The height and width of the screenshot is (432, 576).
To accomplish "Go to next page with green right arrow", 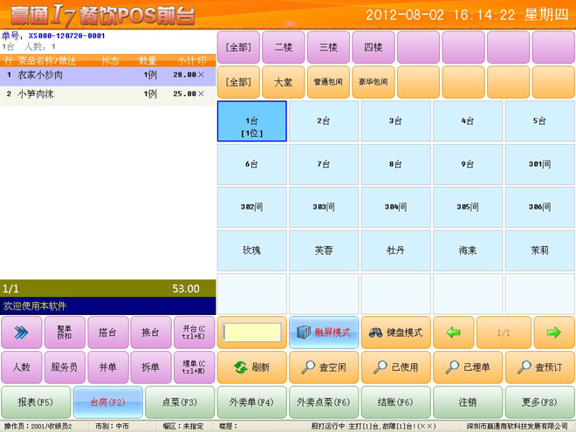I will click(x=552, y=333).
